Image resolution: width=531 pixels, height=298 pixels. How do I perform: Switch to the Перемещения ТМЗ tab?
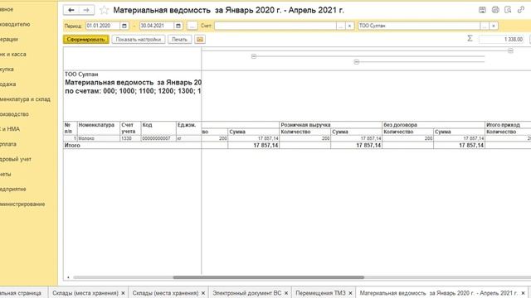pos(320,293)
